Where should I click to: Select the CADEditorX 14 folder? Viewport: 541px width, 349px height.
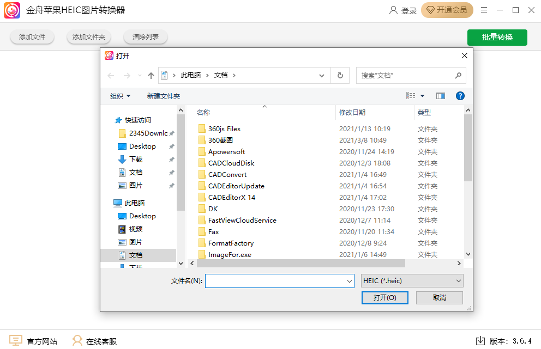[x=232, y=198]
